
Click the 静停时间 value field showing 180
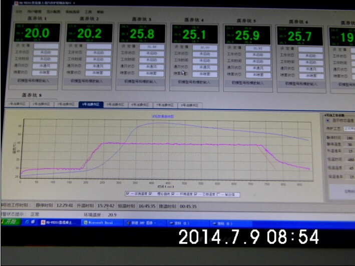point(350,137)
